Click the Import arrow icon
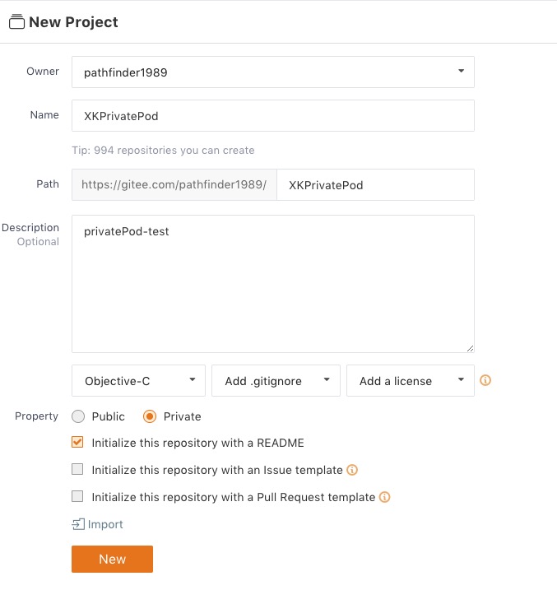557x590 pixels. tap(78, 524)
